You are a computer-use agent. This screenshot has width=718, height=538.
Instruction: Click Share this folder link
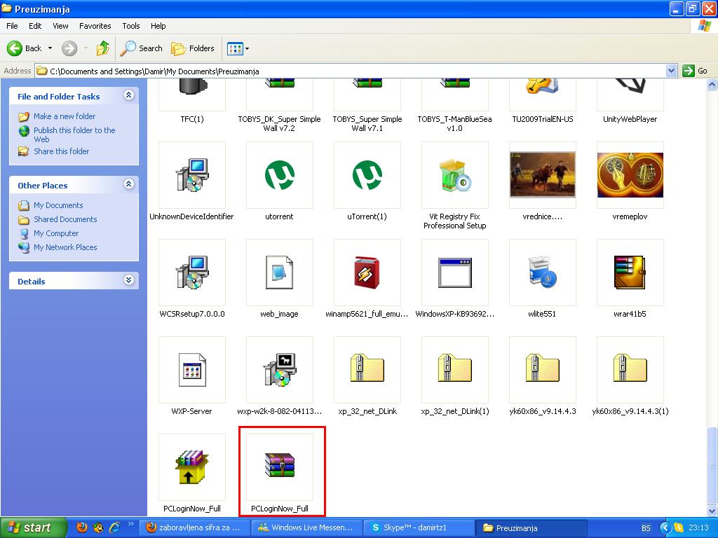62,151
